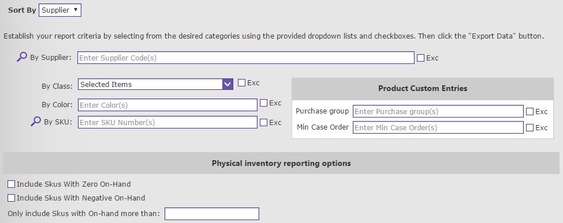This screenshot has width=563, height=223.
Task: Enable Include Skus With Negative On-Hand
Action: click(x=11, y=198)
